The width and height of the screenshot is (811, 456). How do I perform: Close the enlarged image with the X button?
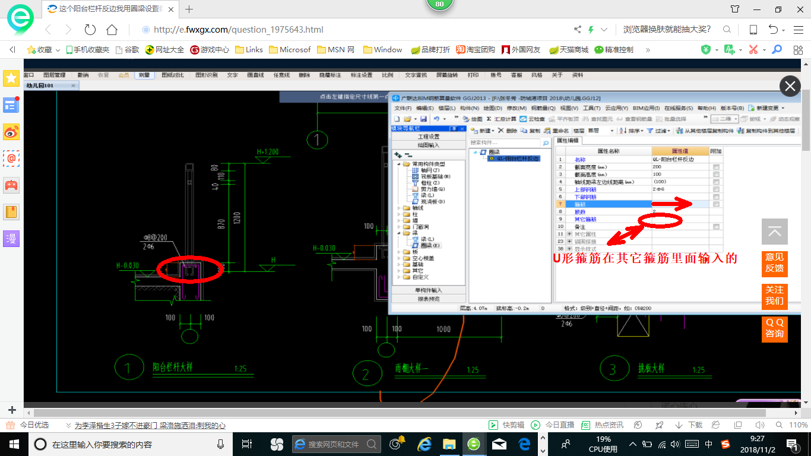[x=790, y=87]
